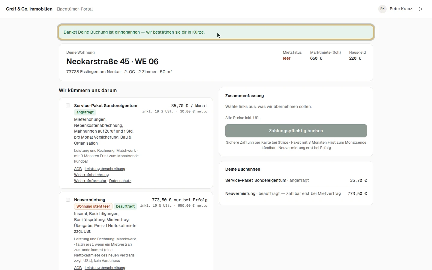Click the PK avatar badge

[382, 9]
